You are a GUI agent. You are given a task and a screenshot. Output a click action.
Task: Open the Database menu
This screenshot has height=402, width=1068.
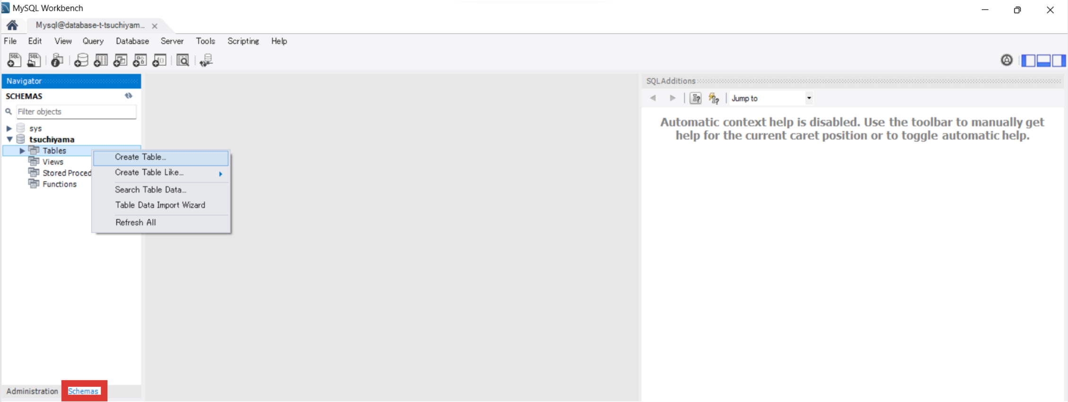click(132, 41)
